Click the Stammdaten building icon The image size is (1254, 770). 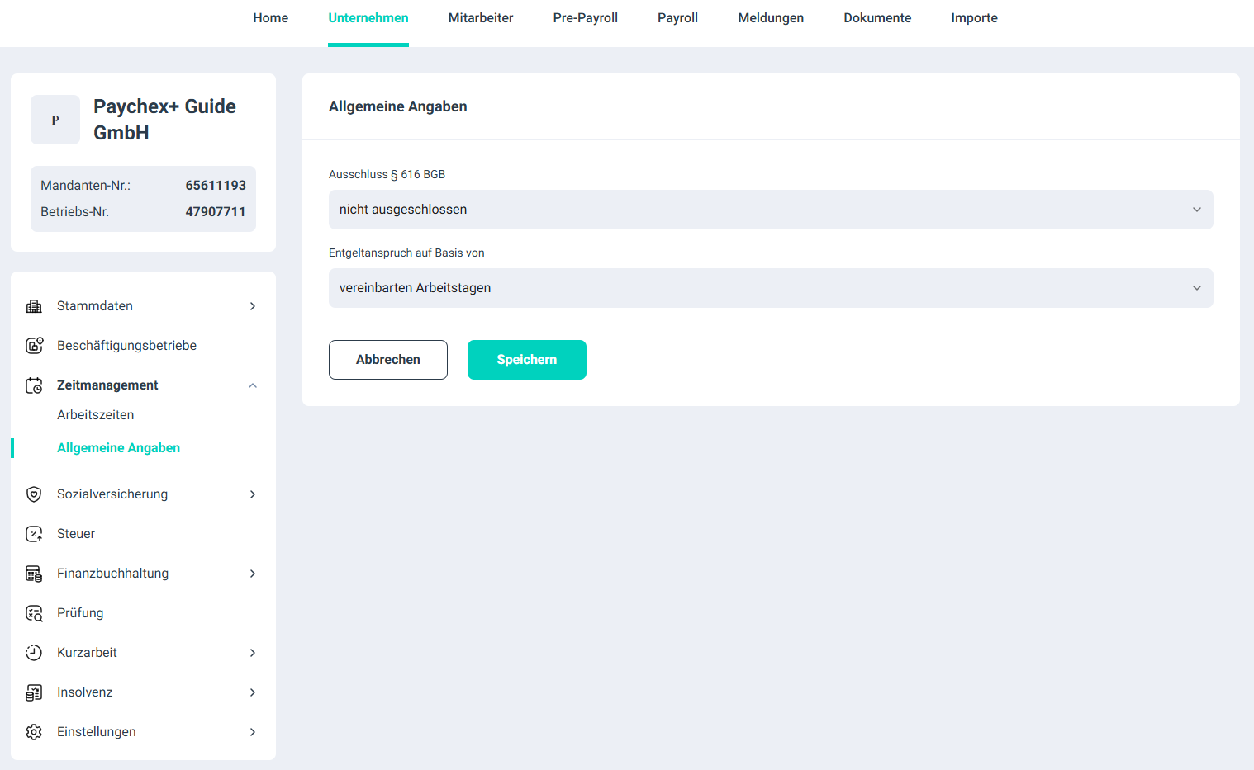34,306
